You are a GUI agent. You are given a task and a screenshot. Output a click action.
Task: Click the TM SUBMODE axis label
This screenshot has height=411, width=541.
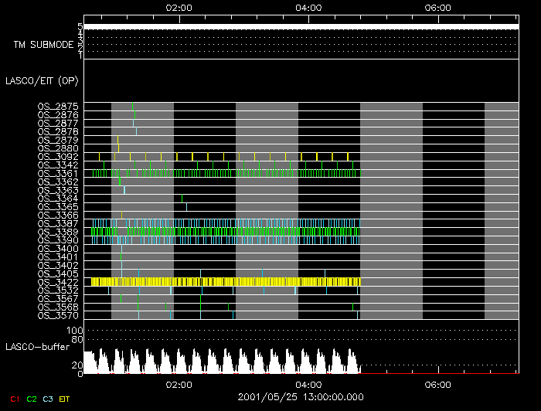point(43,45)
